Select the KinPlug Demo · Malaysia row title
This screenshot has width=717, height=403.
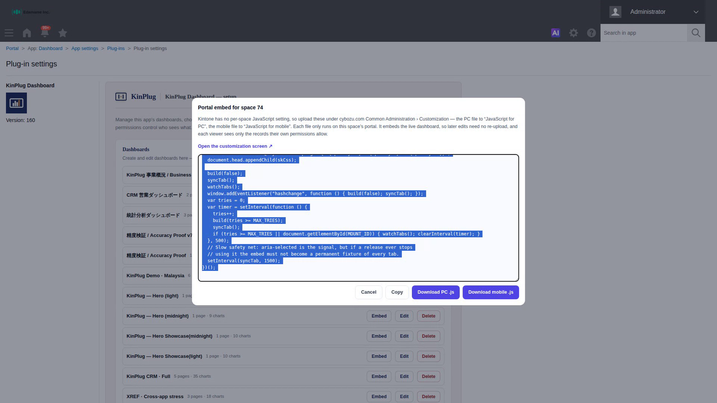click(155, 276)
